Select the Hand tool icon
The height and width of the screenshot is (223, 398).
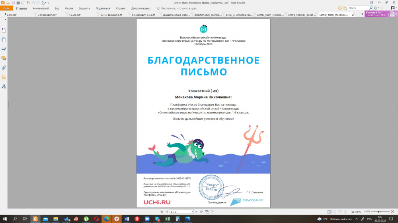coord(43,3)
